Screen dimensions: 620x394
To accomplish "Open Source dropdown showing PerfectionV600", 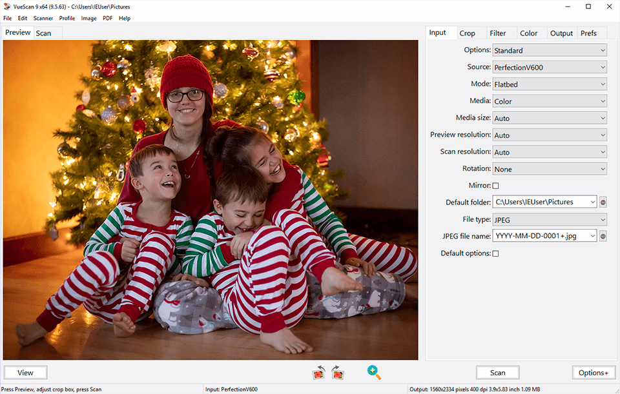I will coord(550,68).
